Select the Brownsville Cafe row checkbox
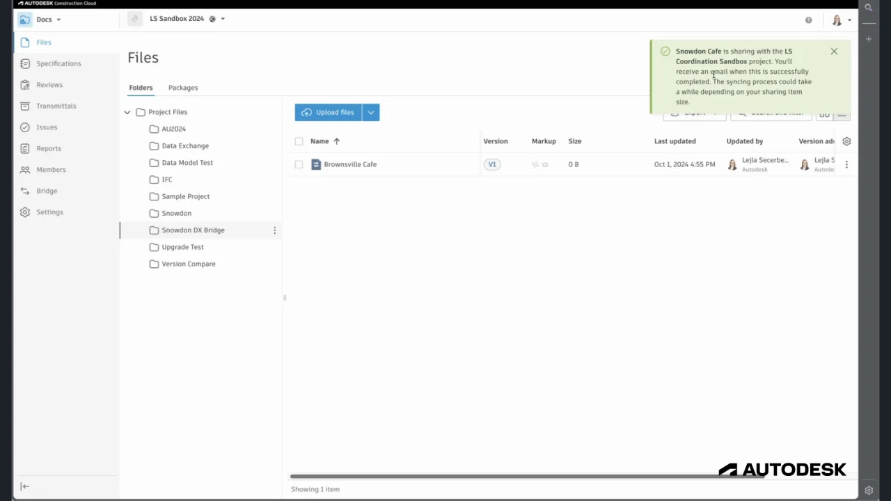891x501 pixels. (x=299, y=164)
